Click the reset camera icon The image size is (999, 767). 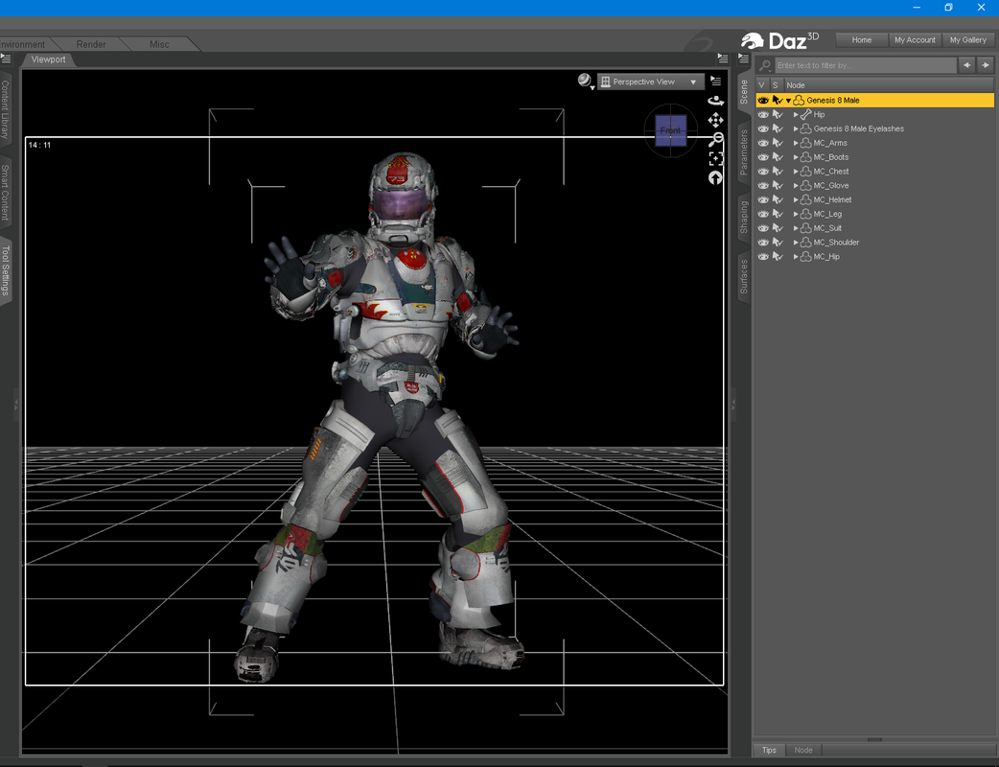click(715, 177)
